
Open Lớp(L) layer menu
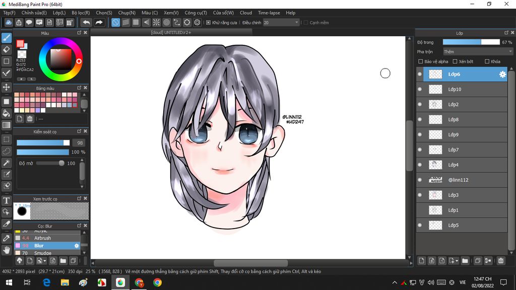59,13
